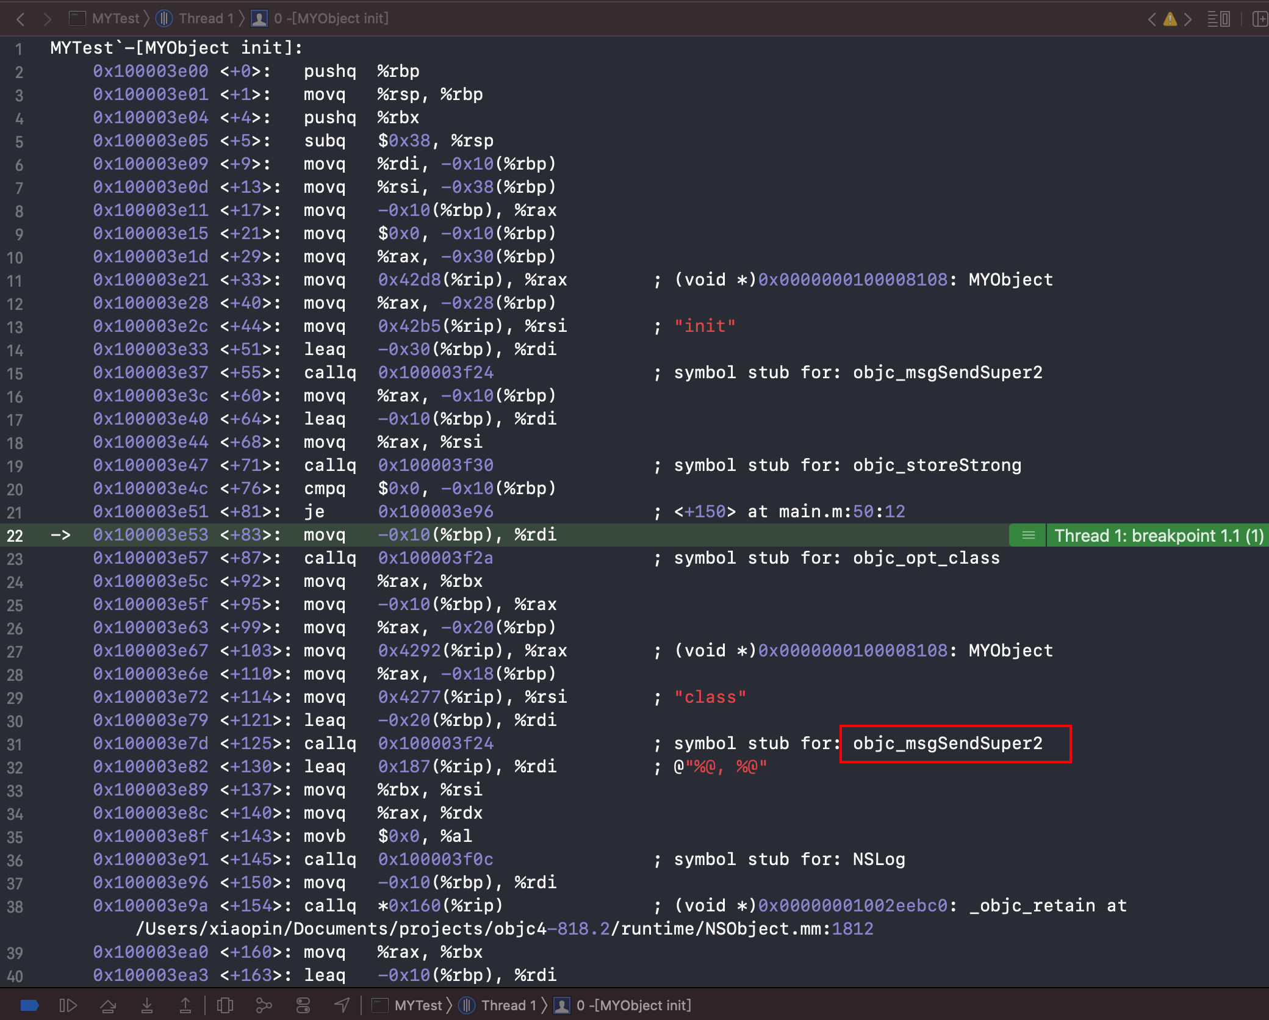Screen dimensions: 1269x1020
Task: Click '*0x160(%rip)' operand on line 38
Action: [440, 905]
